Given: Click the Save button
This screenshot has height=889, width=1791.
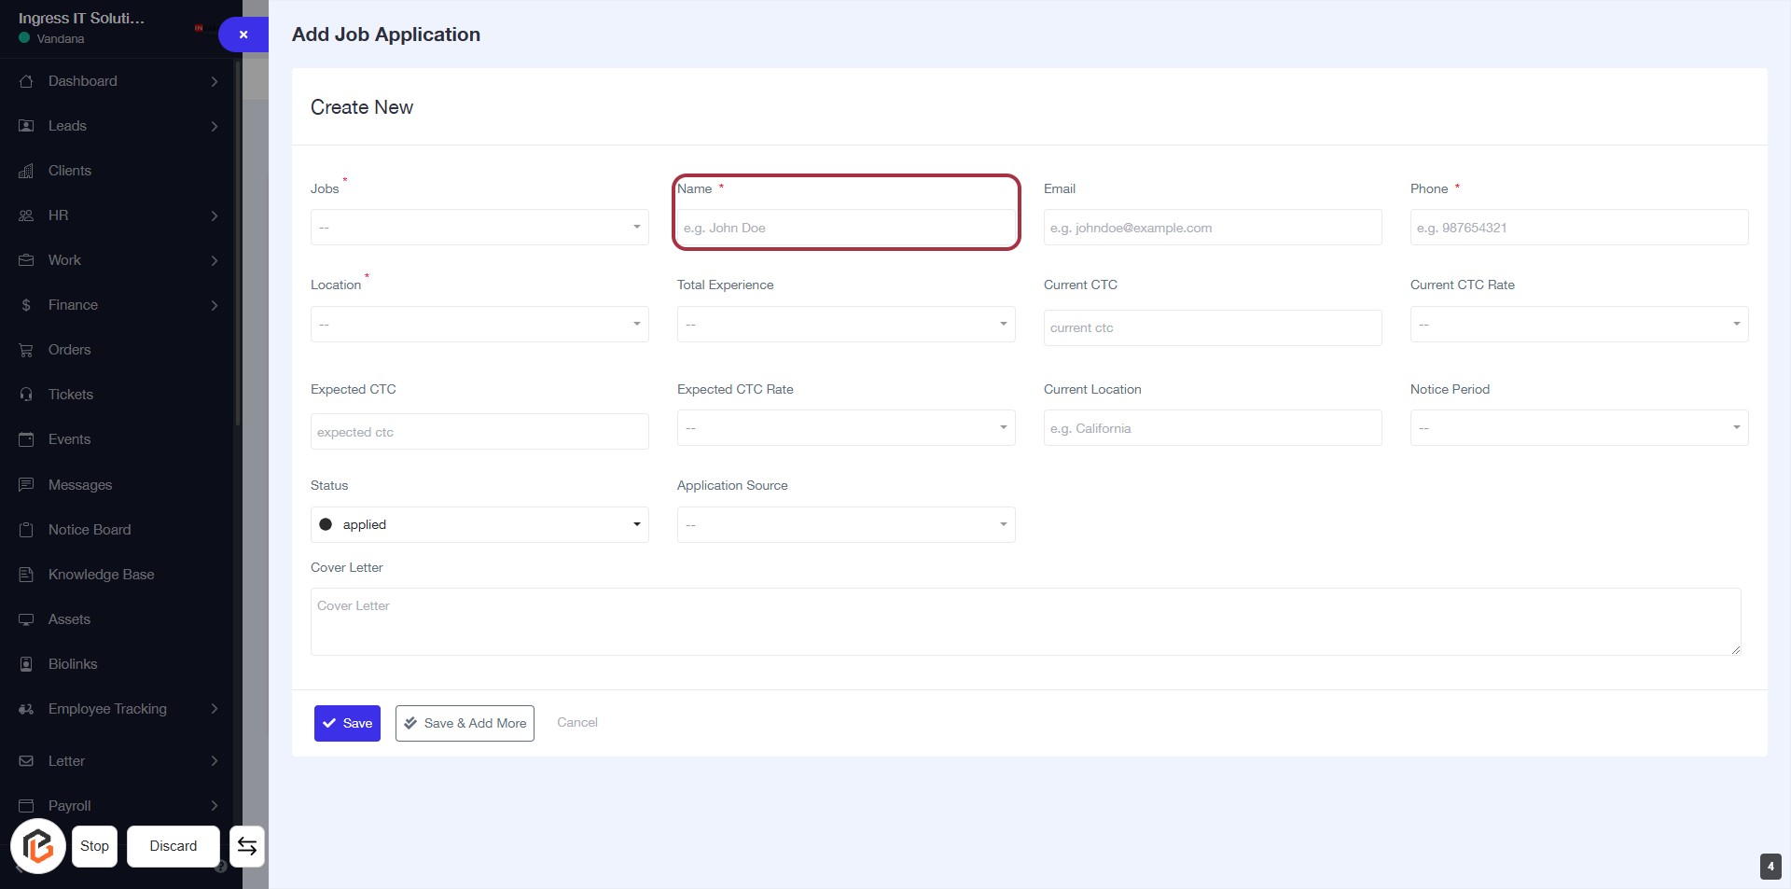Looking at the screenshot, I should click(347, 723).
